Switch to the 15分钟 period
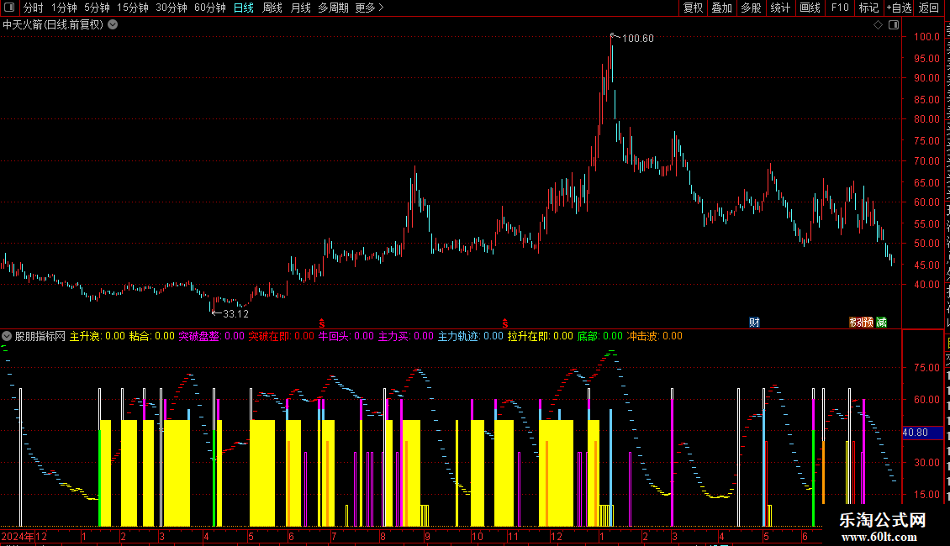 [133, 8]
